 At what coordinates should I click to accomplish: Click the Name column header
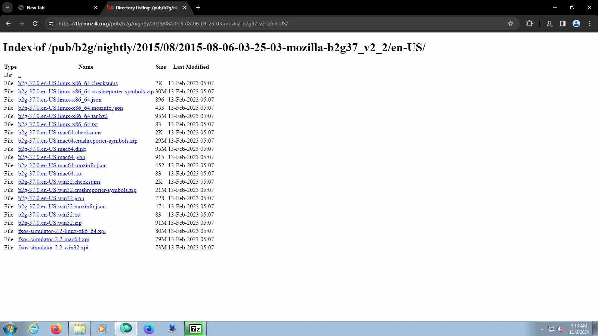pyautogui.click(x=86, y=67)
